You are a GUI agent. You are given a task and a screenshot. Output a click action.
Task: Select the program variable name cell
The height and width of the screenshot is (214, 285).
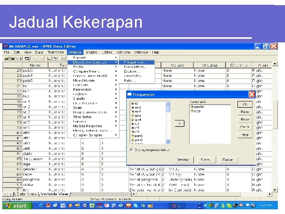(35, 180)
